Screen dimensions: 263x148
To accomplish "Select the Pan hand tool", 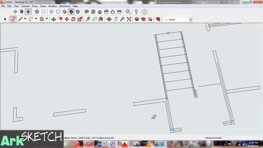I will pyautogui.click(x=116, y=19).
